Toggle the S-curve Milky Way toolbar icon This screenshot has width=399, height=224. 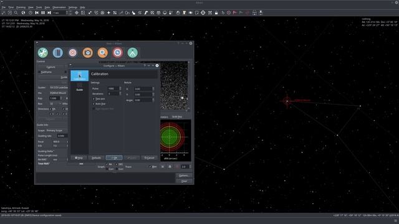[x=146, y=12]
